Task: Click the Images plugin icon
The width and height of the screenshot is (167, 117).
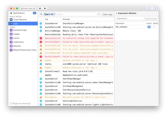Action: click(x=11, y=34)
